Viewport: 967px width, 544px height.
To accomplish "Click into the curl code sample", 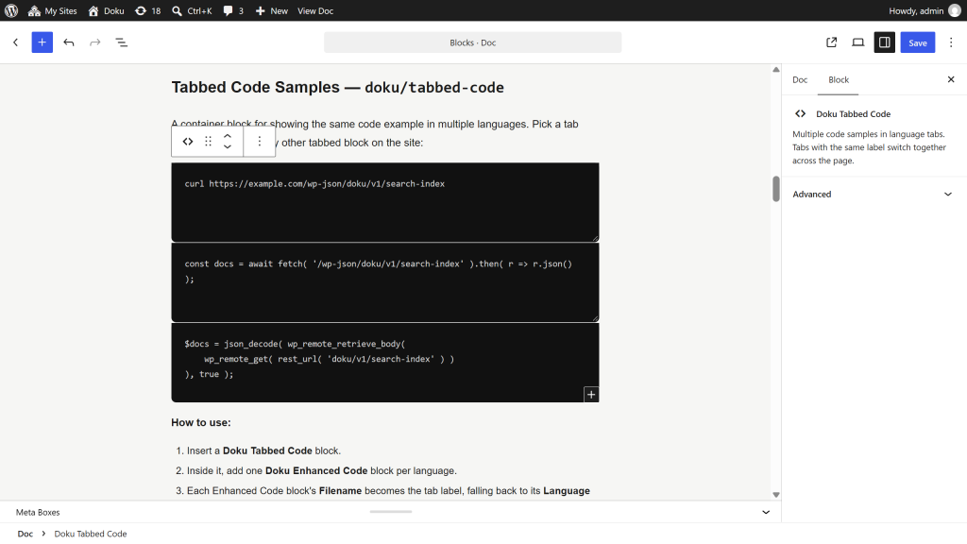I will point(385,202).
